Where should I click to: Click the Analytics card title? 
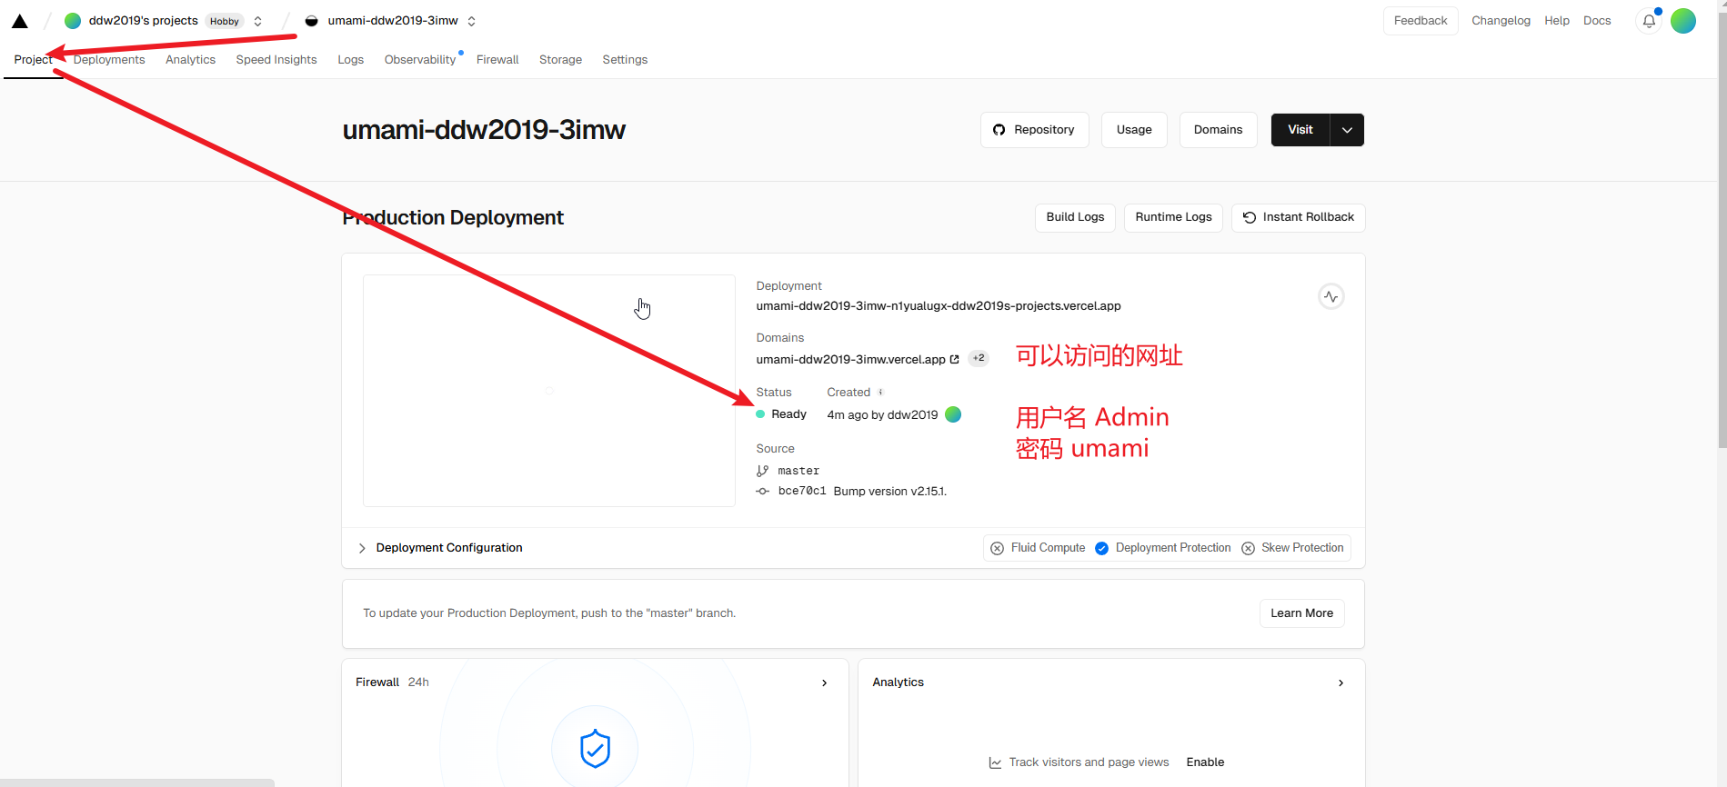point(898,682)
